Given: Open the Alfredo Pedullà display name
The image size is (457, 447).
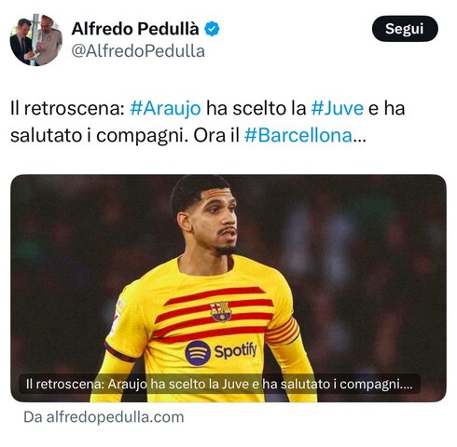Looking at the screenshot, I should tap(135, 29).
